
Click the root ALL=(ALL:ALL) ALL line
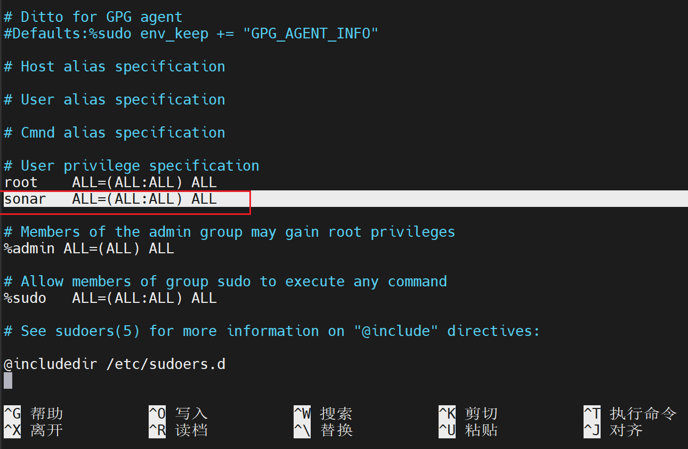pyautogui.click(x=110, y=182)
